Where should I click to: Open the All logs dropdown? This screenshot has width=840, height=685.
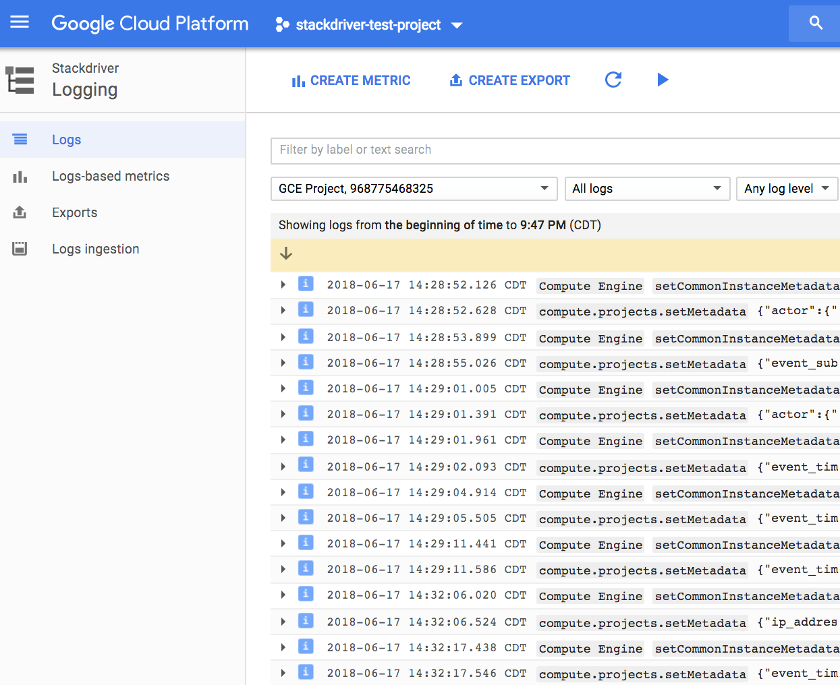click(x=647, y=189)
